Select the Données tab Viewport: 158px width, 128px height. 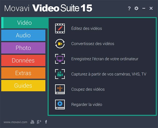23,60
